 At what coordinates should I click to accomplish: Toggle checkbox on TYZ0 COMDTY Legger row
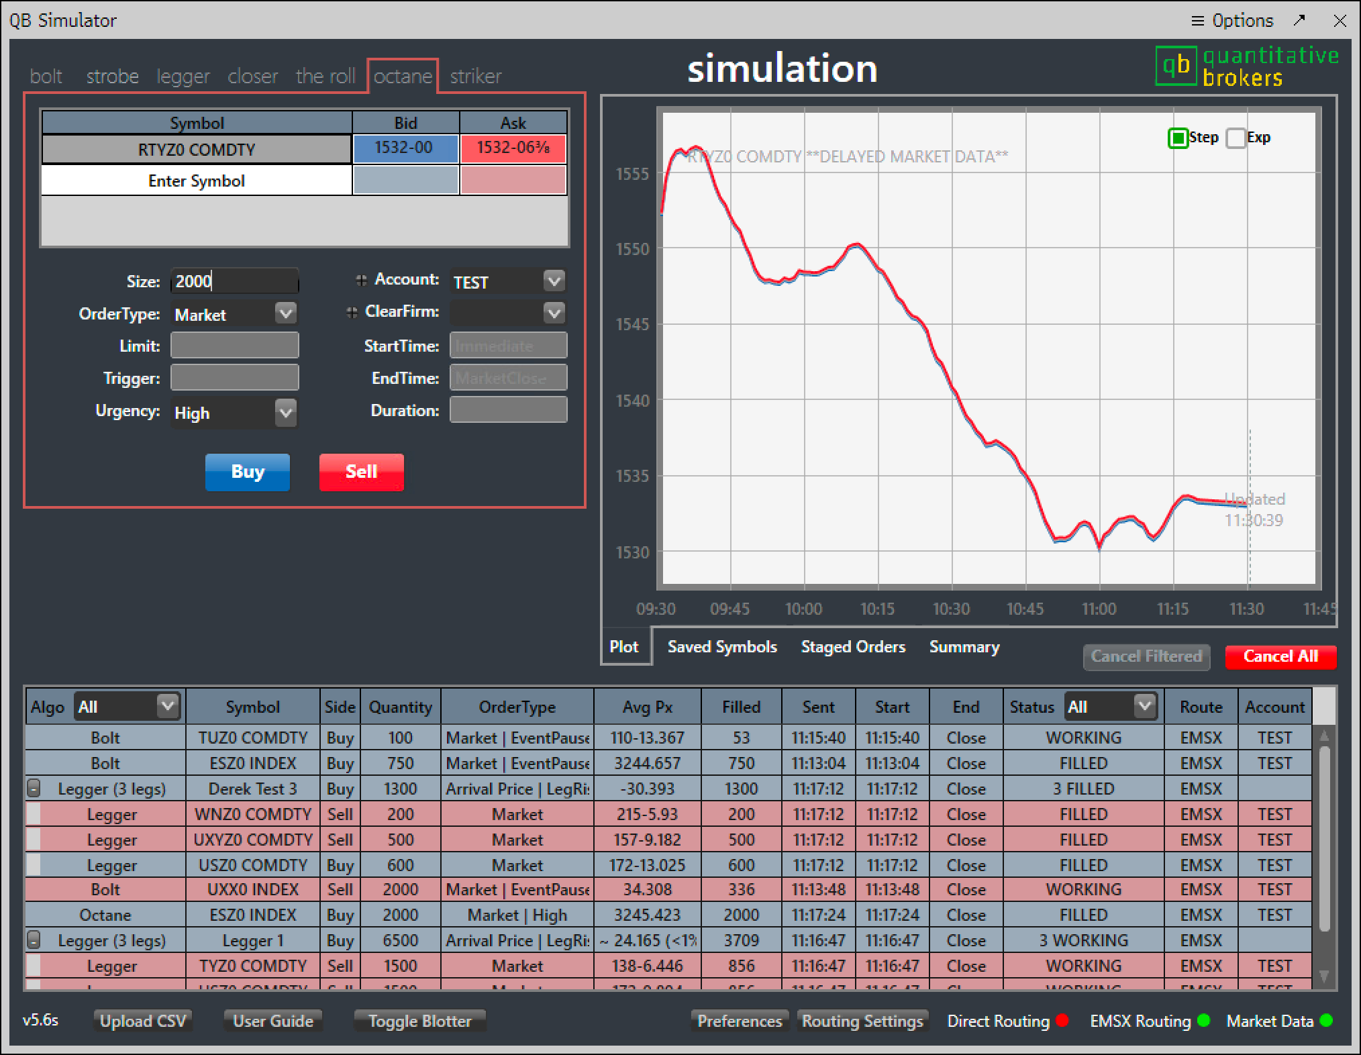[x=33, y=966]
